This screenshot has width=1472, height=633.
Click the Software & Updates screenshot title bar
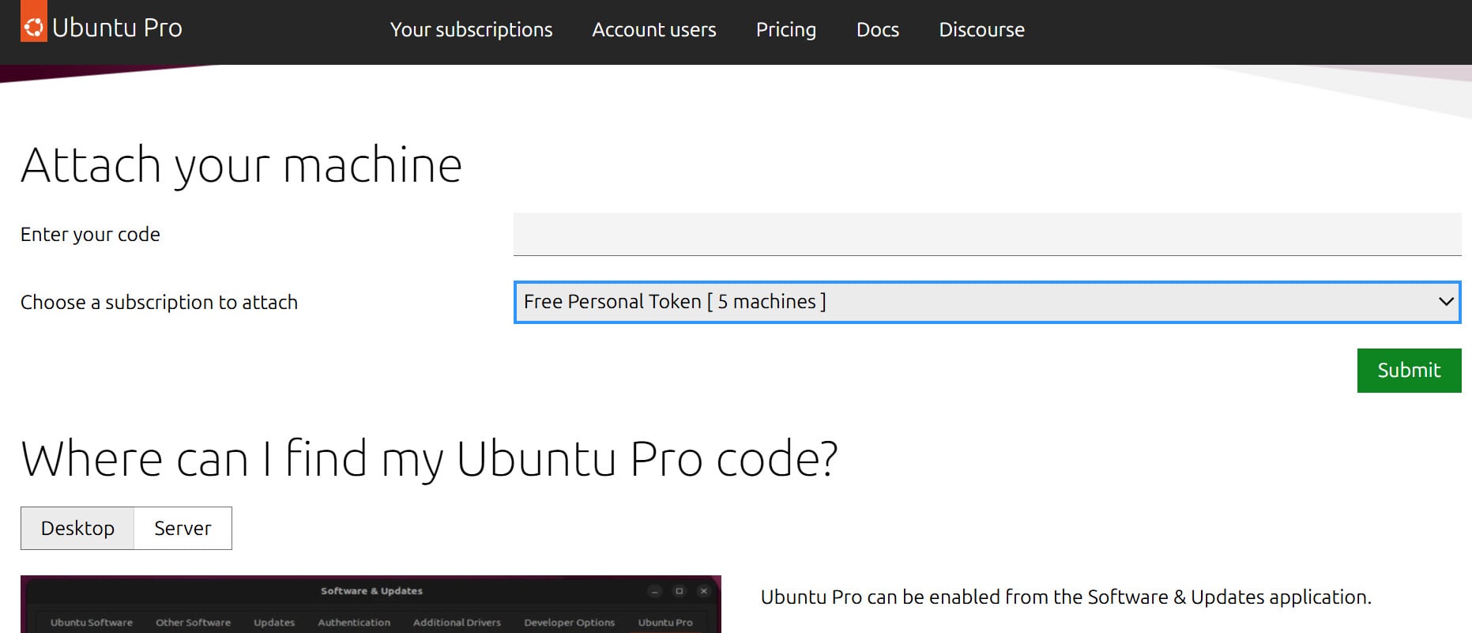point(371,591)
